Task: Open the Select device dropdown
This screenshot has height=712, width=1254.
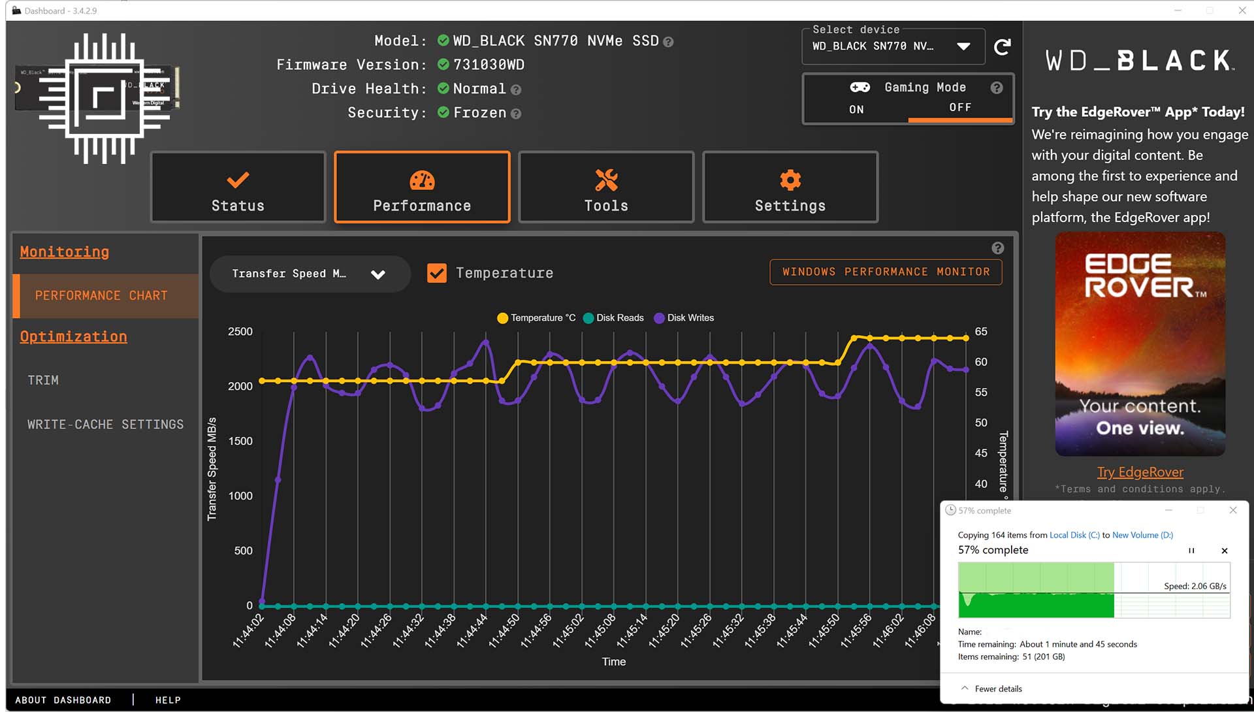Action: [x=893, y=46]
